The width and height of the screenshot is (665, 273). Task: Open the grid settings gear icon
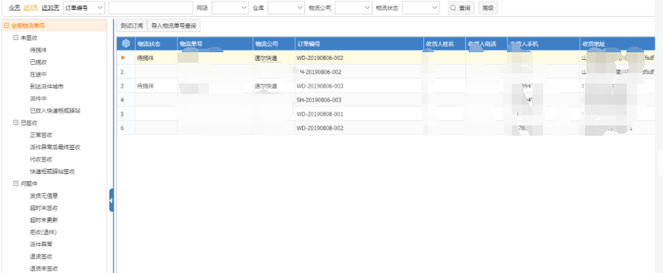click(x=125, y=44)
